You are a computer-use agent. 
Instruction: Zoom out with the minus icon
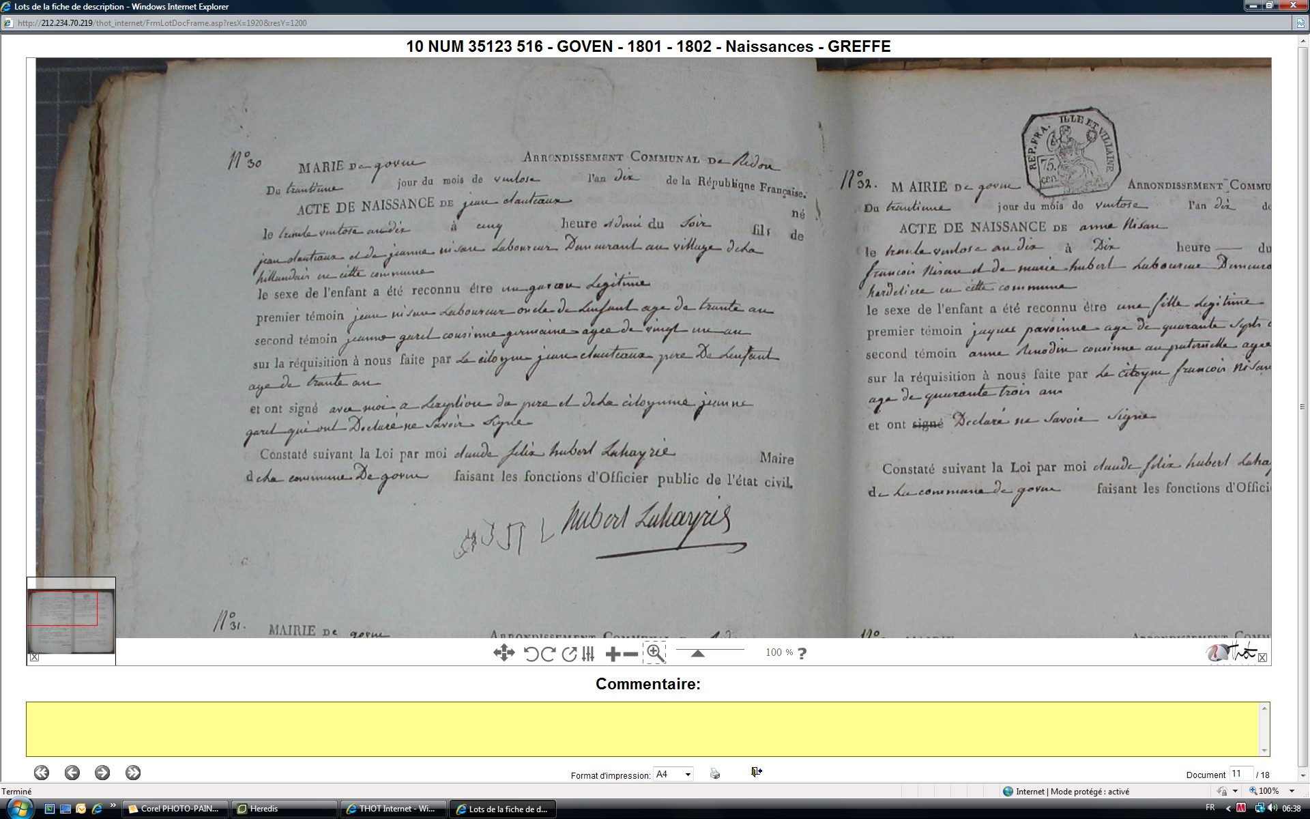pyautogui.click(x=631, y=654)
